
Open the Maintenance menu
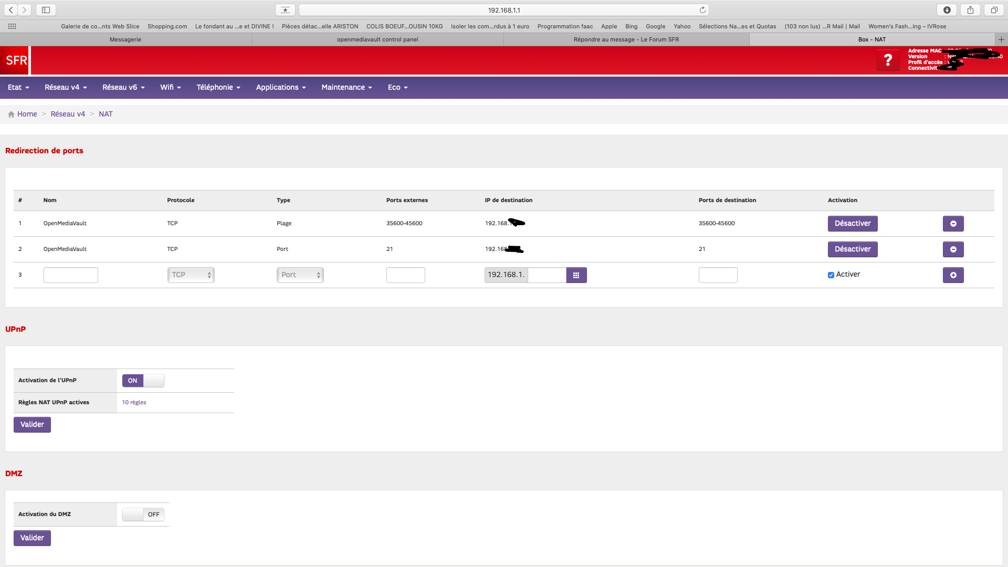pos(346,87)
